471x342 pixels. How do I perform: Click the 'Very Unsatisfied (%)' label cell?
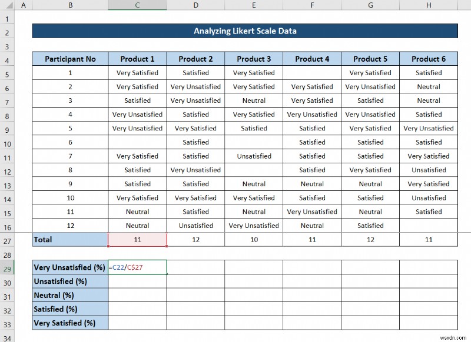pos(69,267)
